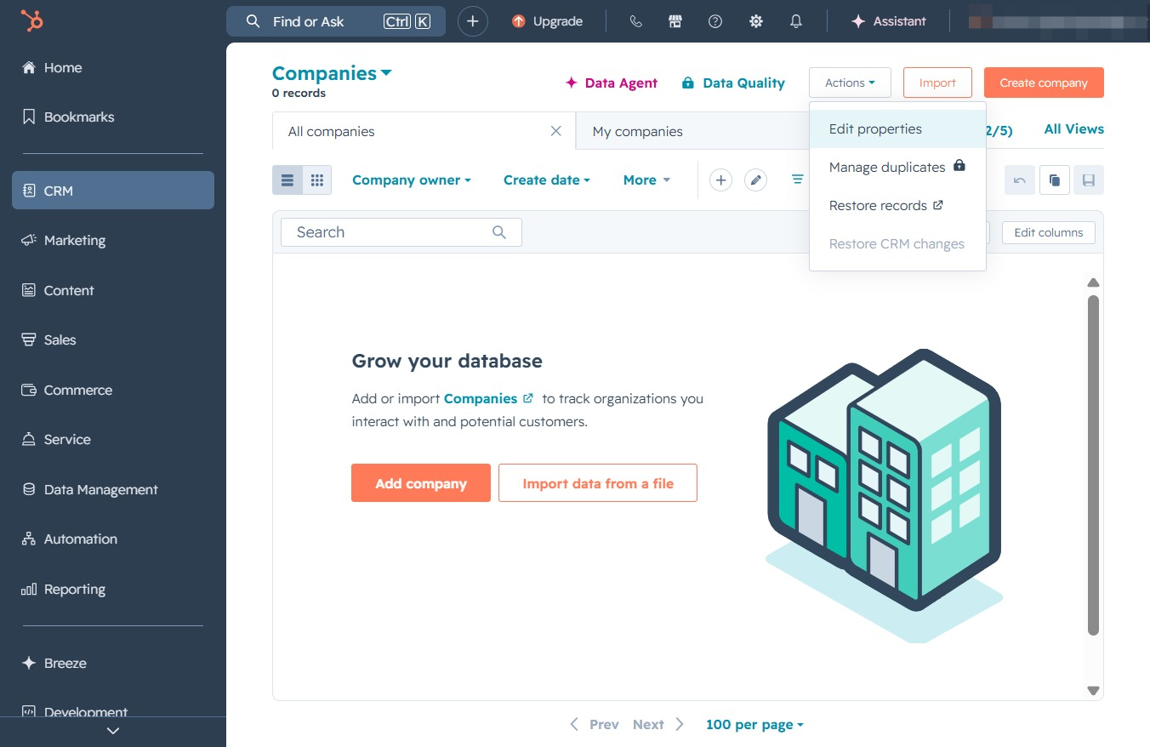
Task: Click the Add company button
Action: [421, 483]
